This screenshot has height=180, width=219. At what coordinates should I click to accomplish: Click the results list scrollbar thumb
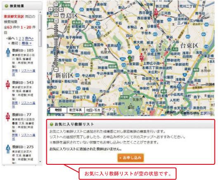tap(40, 30)
